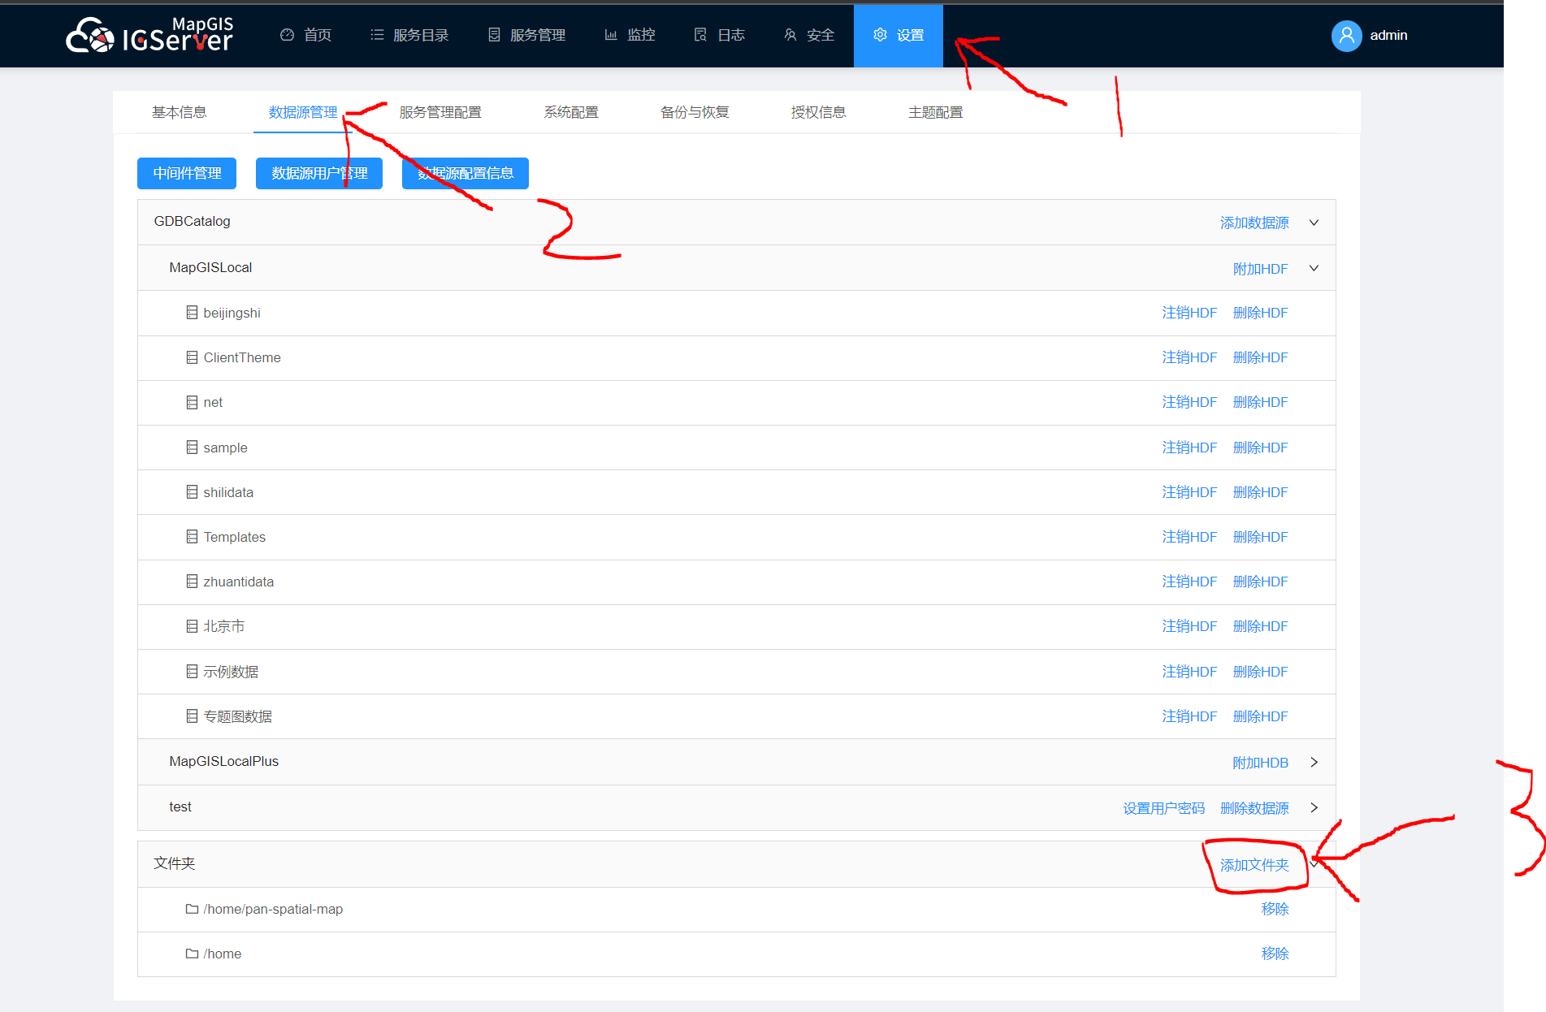Click the database icon beside shilidata
The width and height of the screenshot is (1546, 1012).
click(192, 492)
